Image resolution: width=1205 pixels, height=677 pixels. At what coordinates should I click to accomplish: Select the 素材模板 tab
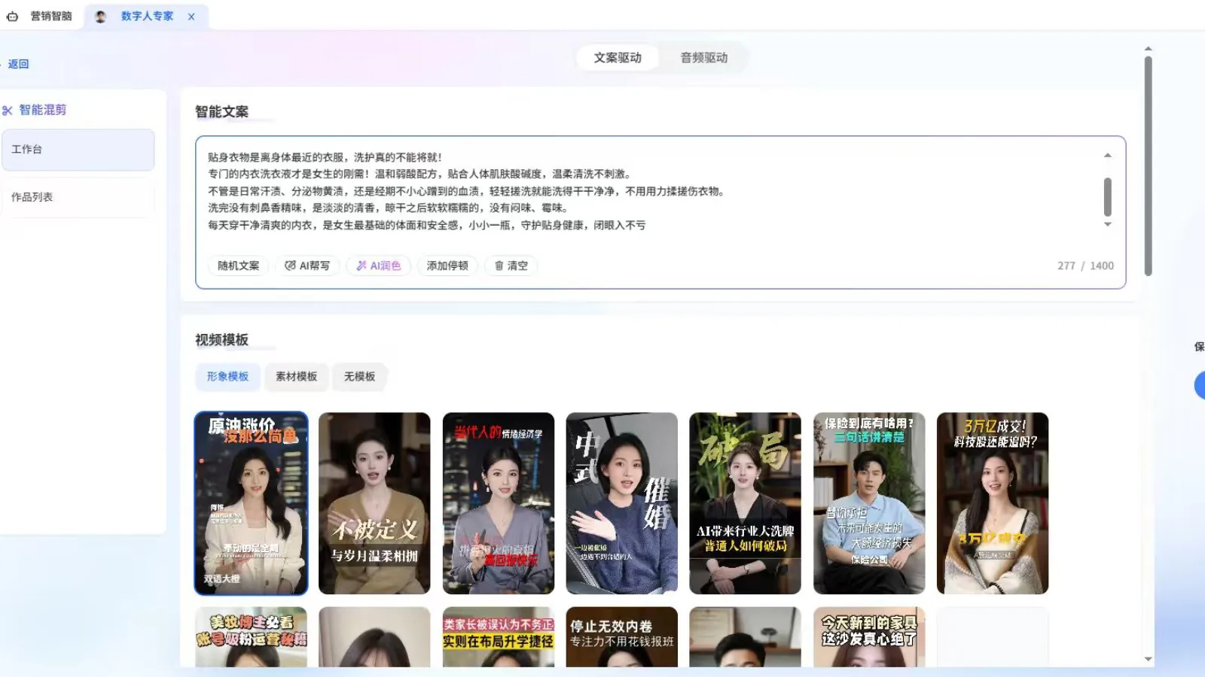point(296,376)
